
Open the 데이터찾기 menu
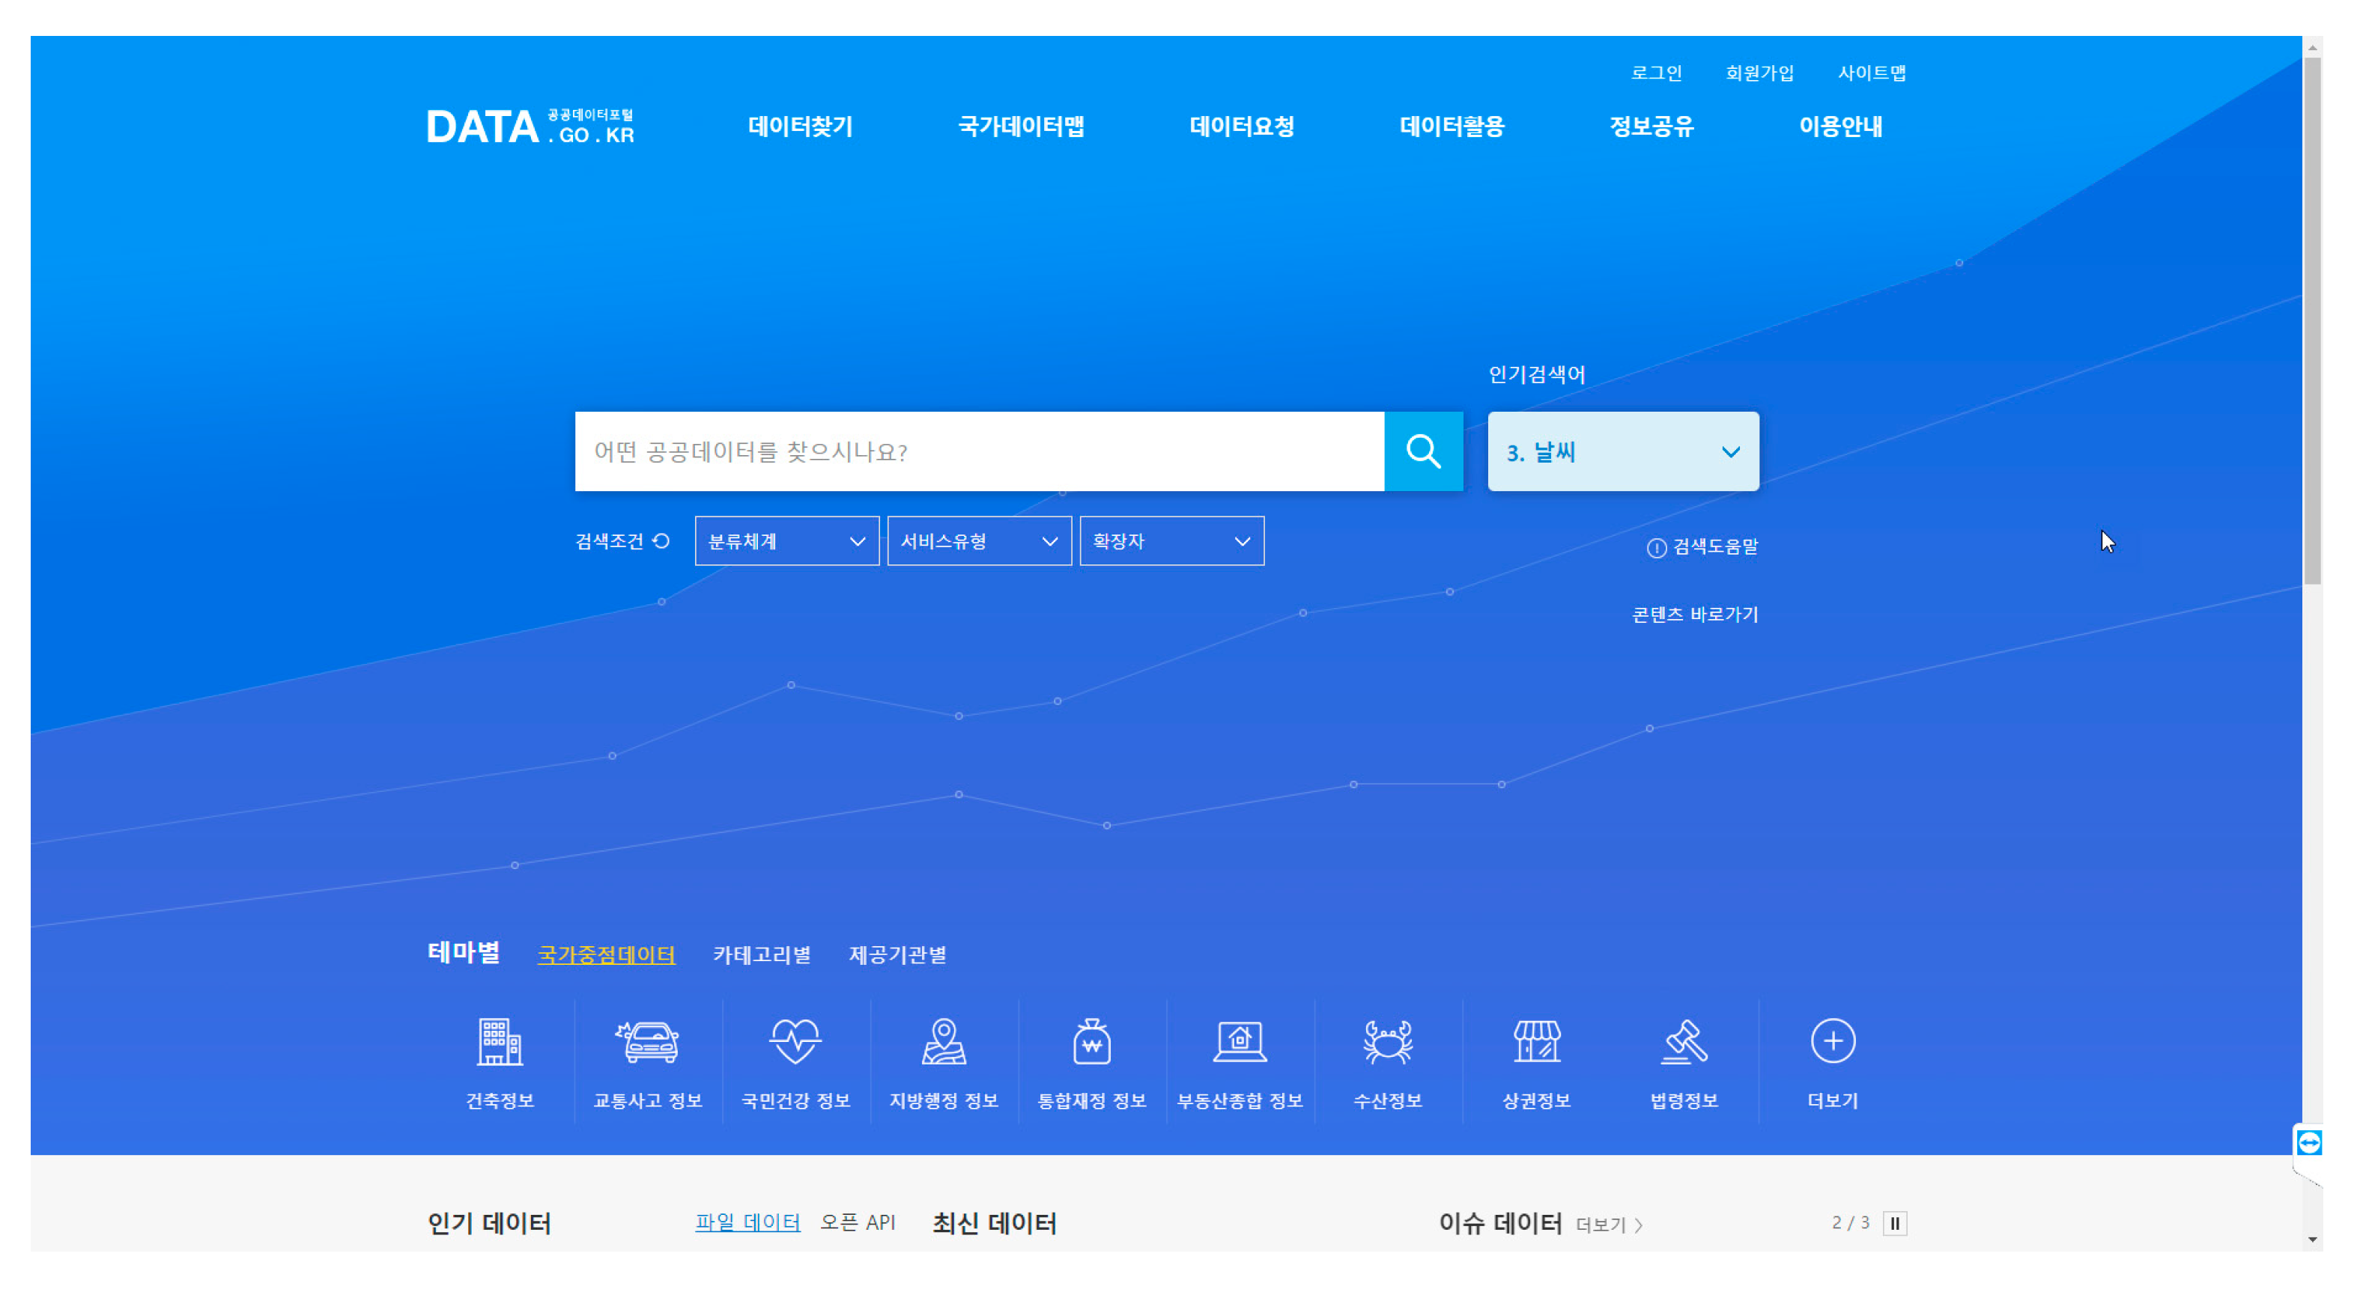click(x=800, y=126)
